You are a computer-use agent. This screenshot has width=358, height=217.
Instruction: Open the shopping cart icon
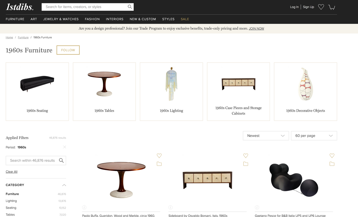(x=332, y=7)
